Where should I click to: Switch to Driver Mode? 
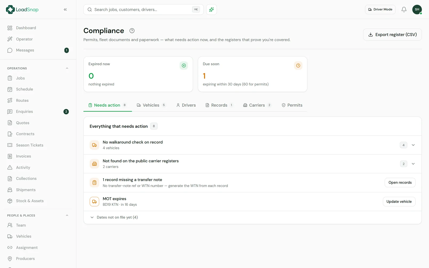click(x=380, y=9)
